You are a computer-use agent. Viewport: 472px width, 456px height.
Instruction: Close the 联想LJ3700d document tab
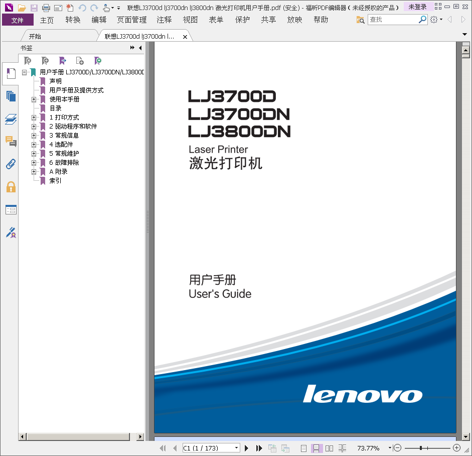[x=185, y=37]
